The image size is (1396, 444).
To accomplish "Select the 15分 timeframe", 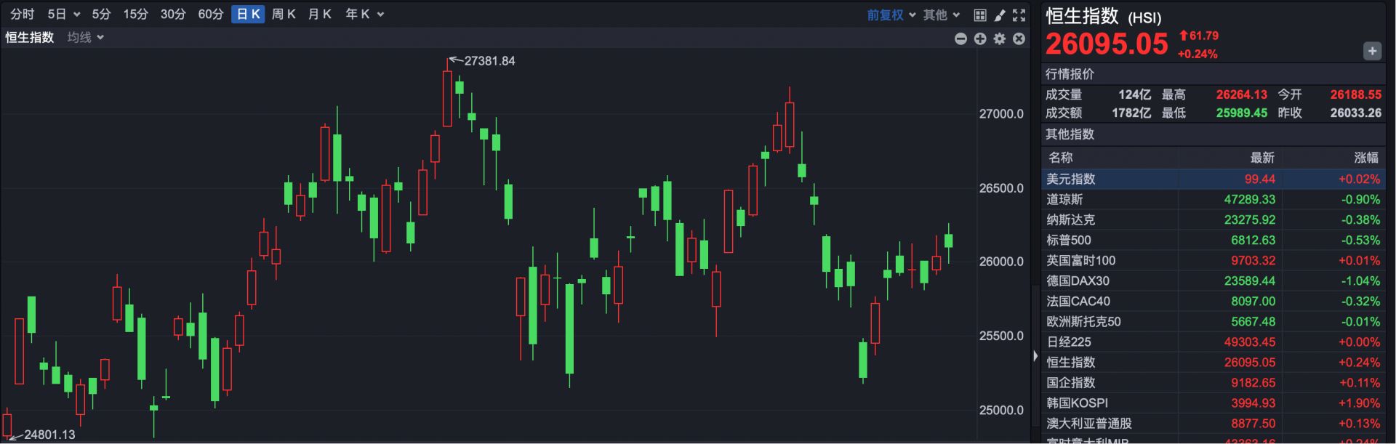I will [135, 14].
